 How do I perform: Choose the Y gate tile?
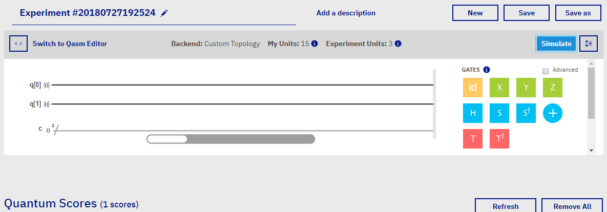[526, 88]
